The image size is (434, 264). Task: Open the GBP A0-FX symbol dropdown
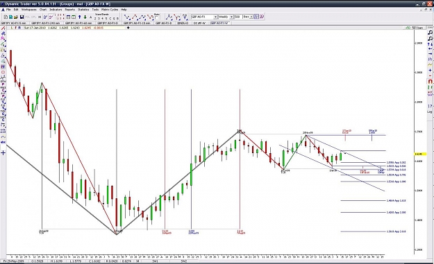tap(215, 17)
